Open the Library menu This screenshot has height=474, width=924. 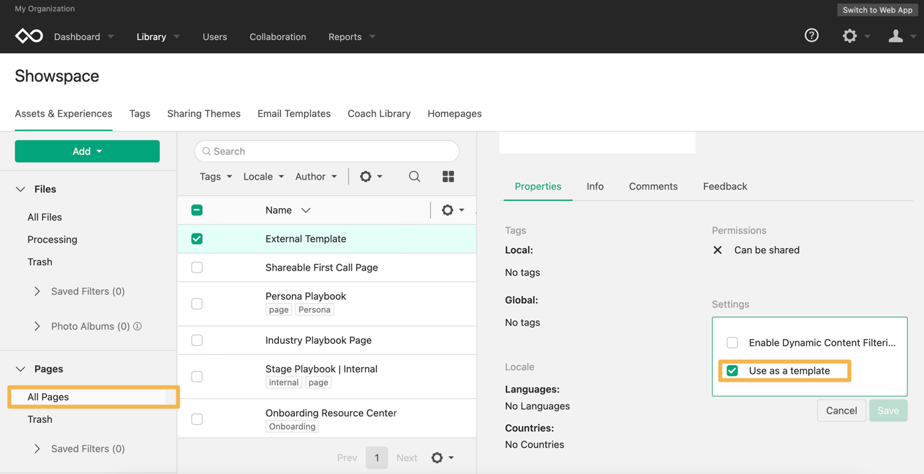pyautogui.click(x=158, y=37)
